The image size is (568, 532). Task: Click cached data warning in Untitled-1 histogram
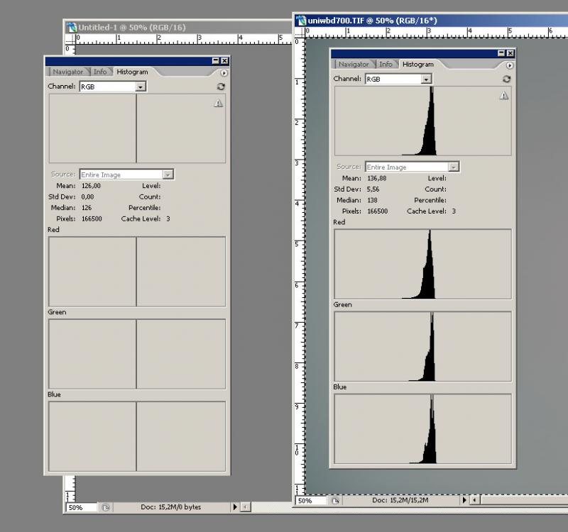click(218, 104)
